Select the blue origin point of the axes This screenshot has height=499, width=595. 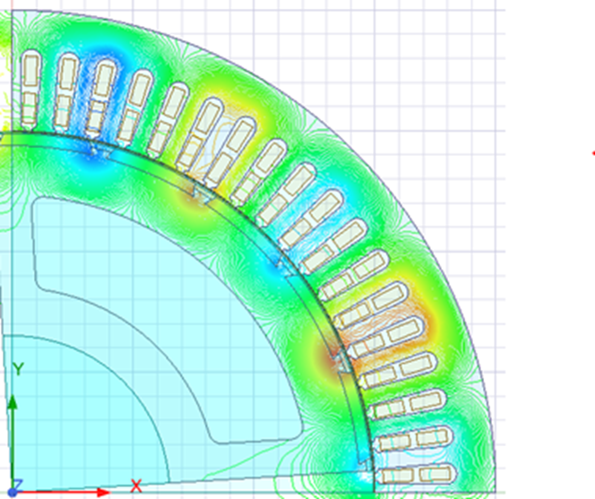click(x=13, y=493)
